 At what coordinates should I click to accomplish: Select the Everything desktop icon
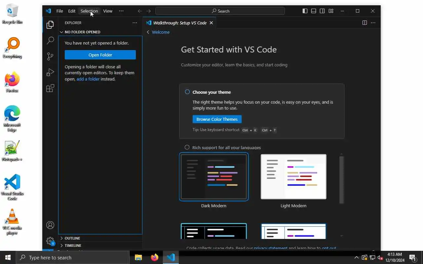tap(12, 48)
